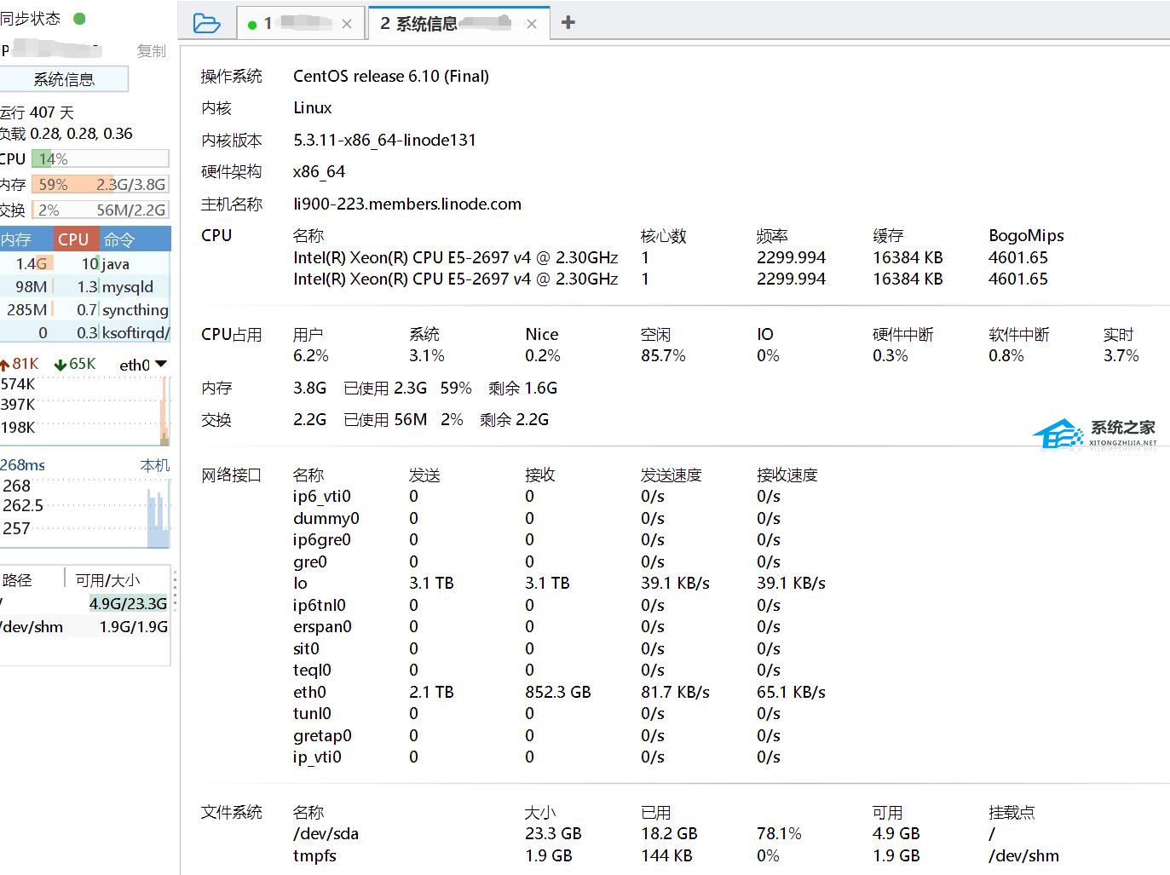1170x875 pixels.
Task: Close the 系统信息 tab
Action: pyautogui.click(x=532, y=24)
